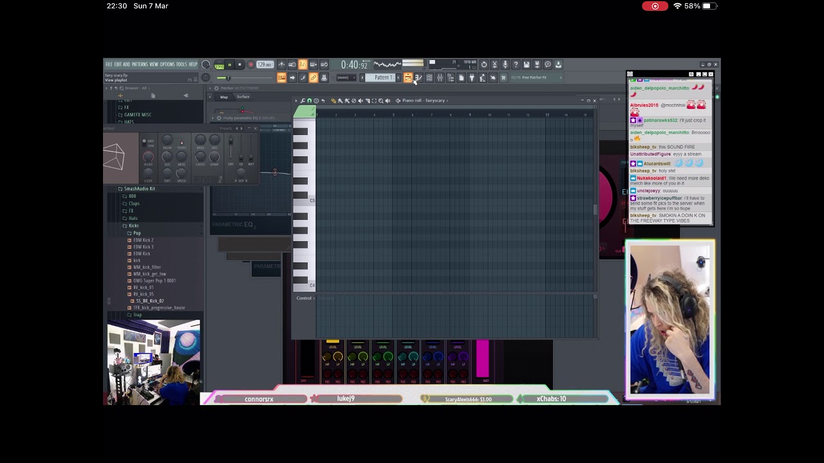Click the microphone one-click recording icon

pyautogui.click(x=505, y=64)
